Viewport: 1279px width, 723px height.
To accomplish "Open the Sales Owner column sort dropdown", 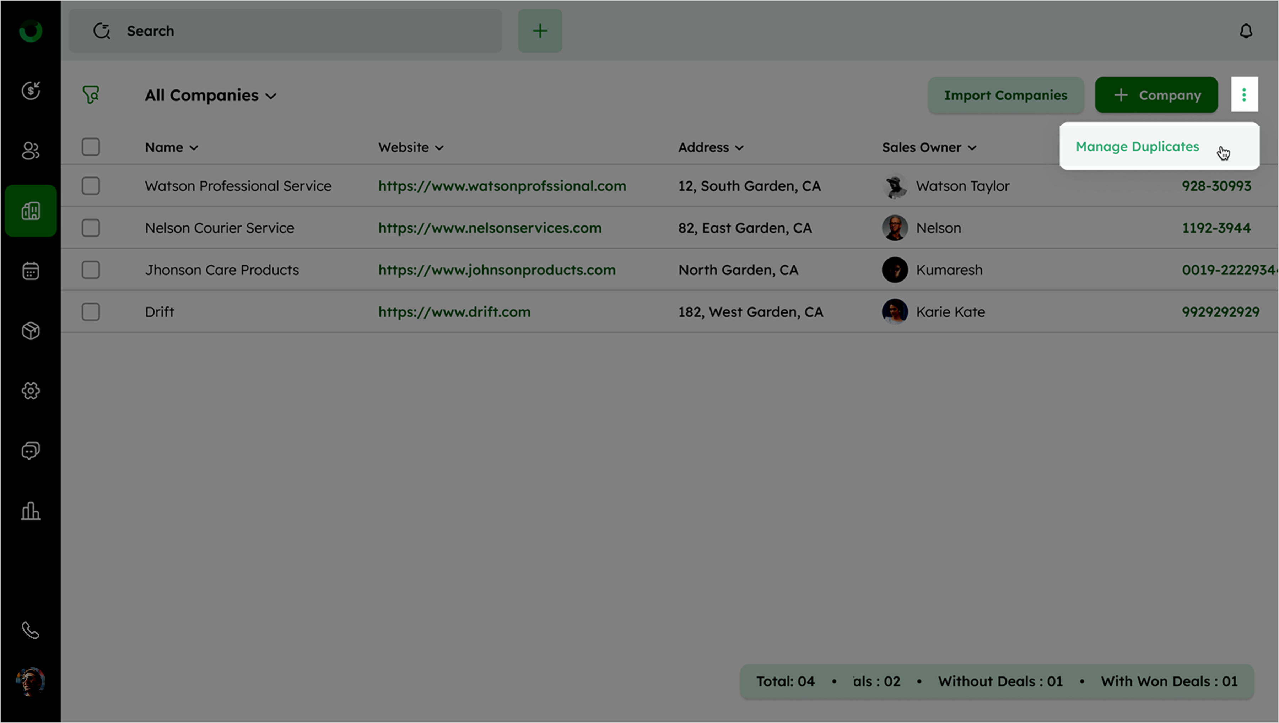I will 928,147.
